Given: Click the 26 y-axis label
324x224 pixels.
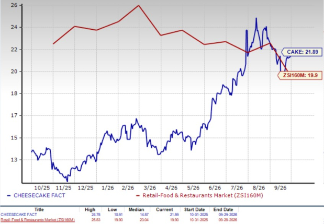Looking at the screenshot, I should [x=14, y=5].
